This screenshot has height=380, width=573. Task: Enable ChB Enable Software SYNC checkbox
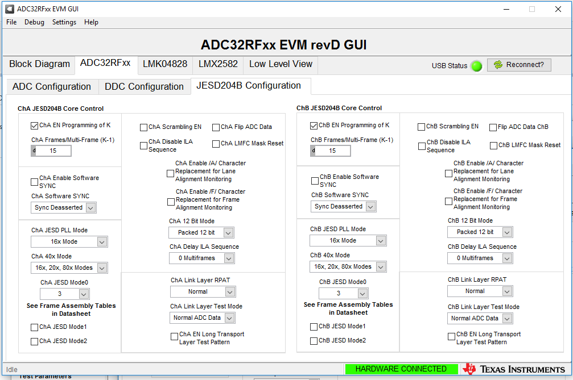[x=315, y=181]
